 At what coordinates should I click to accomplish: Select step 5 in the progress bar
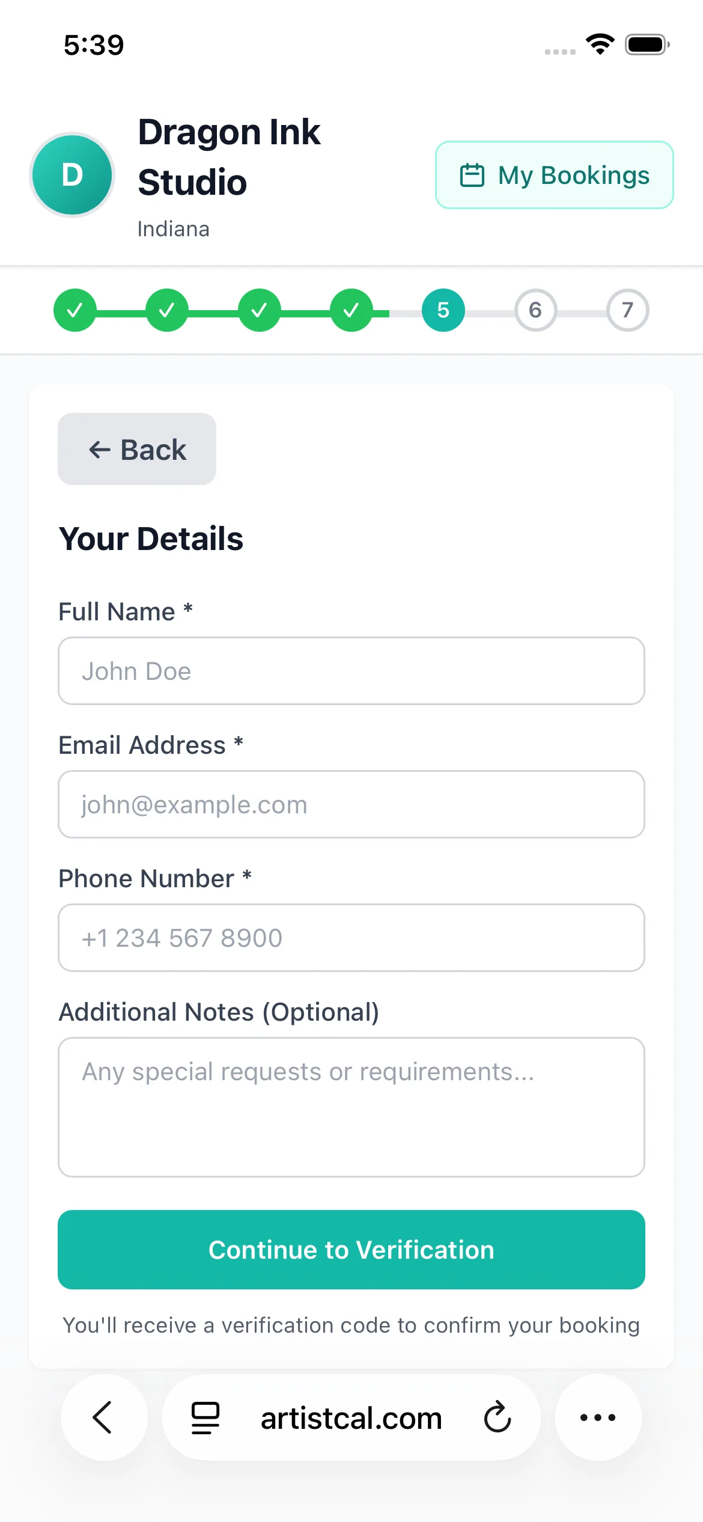(443, 310)
